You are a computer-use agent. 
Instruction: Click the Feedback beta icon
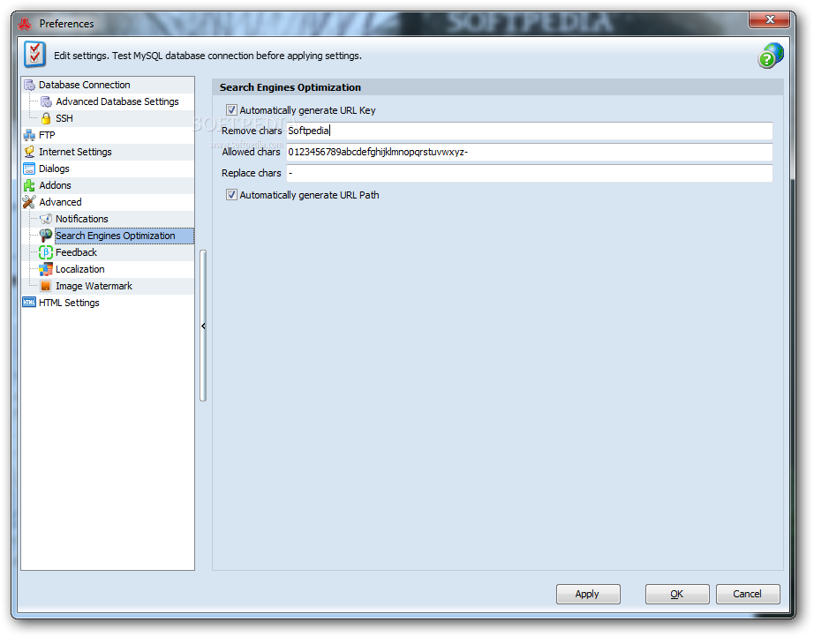click(x=46, y=252)
